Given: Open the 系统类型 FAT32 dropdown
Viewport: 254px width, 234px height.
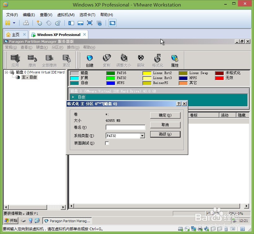Looking at the screenshot, I should point(142,136).
